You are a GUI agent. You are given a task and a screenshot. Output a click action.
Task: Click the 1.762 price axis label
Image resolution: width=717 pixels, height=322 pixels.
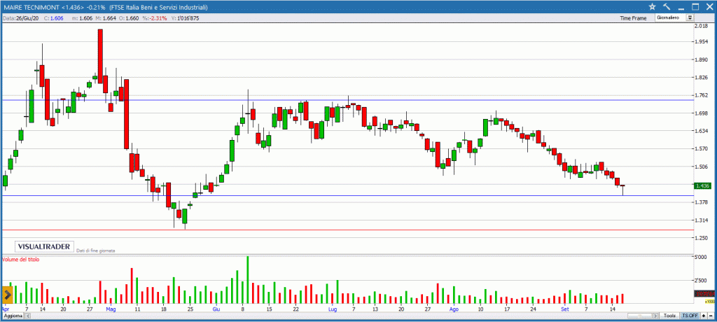point(702,96)
